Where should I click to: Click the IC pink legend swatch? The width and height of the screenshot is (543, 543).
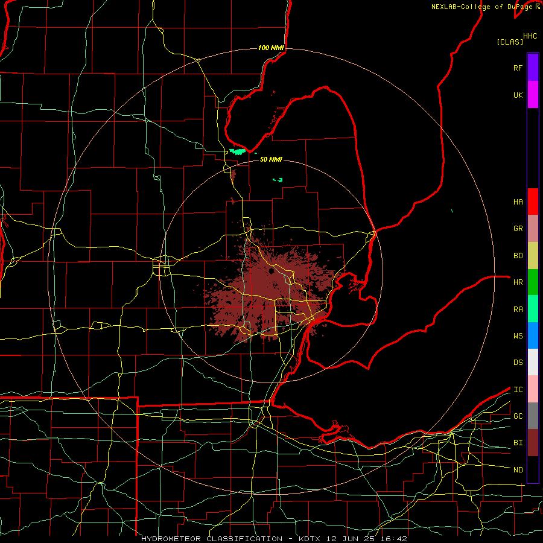533,389
